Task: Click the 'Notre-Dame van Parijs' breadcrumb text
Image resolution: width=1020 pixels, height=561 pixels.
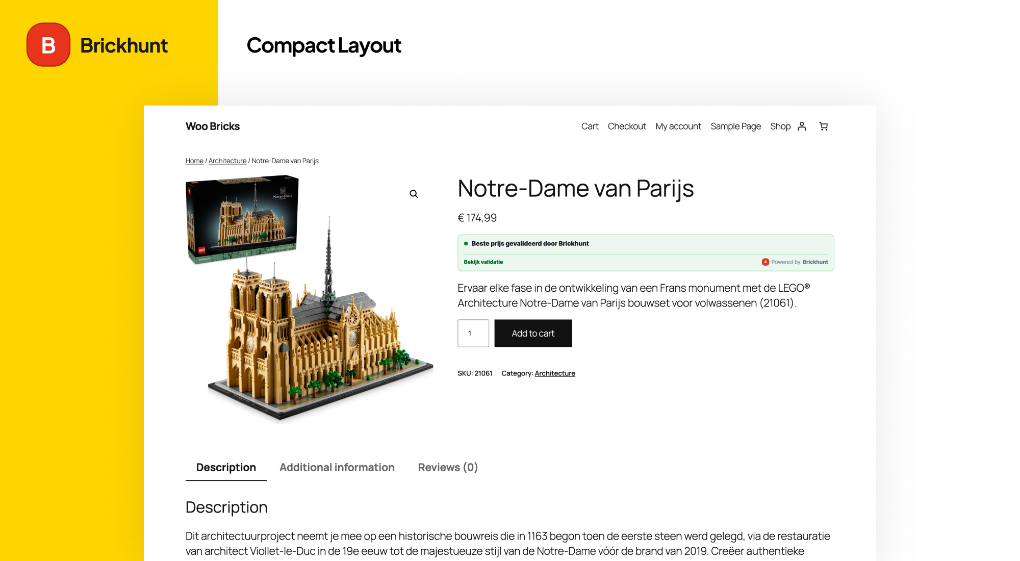Action: [x=285, y=161]
